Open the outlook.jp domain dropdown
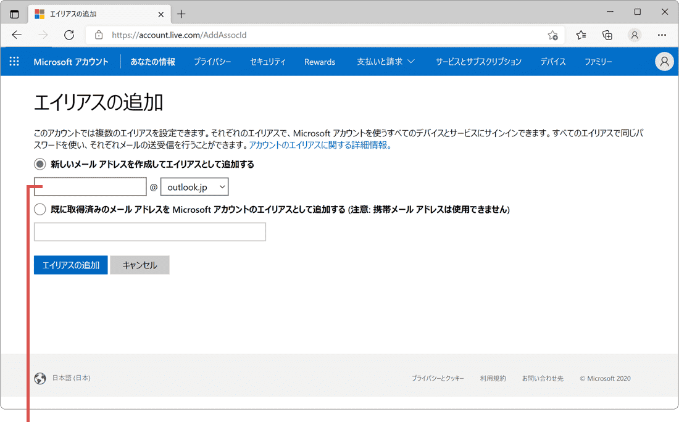 [x=194, y=186]
